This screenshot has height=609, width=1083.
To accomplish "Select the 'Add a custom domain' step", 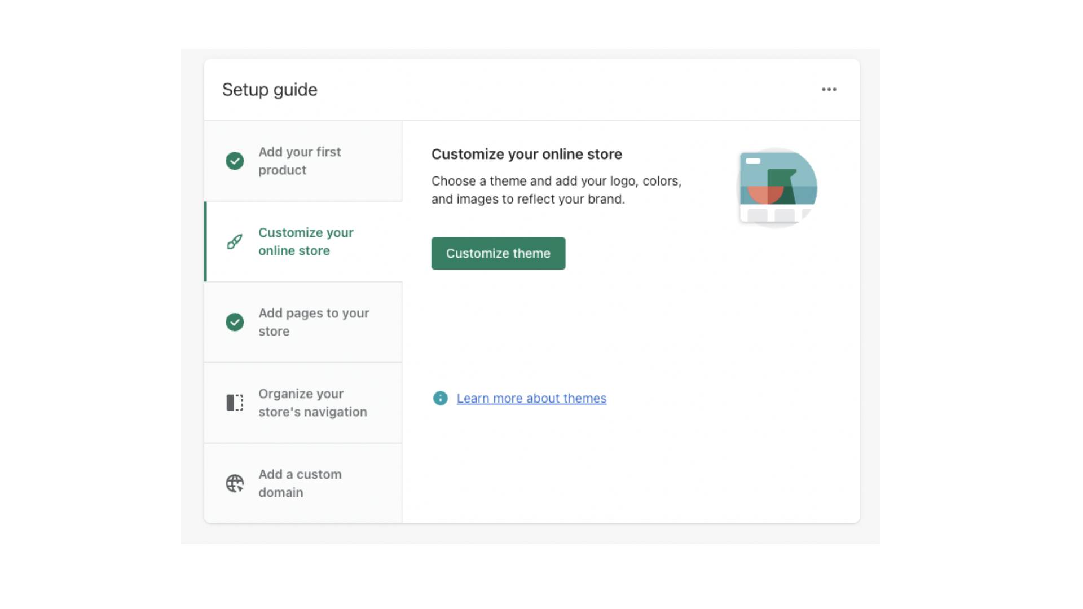I will pyautogui.click(x=303, y=483).
